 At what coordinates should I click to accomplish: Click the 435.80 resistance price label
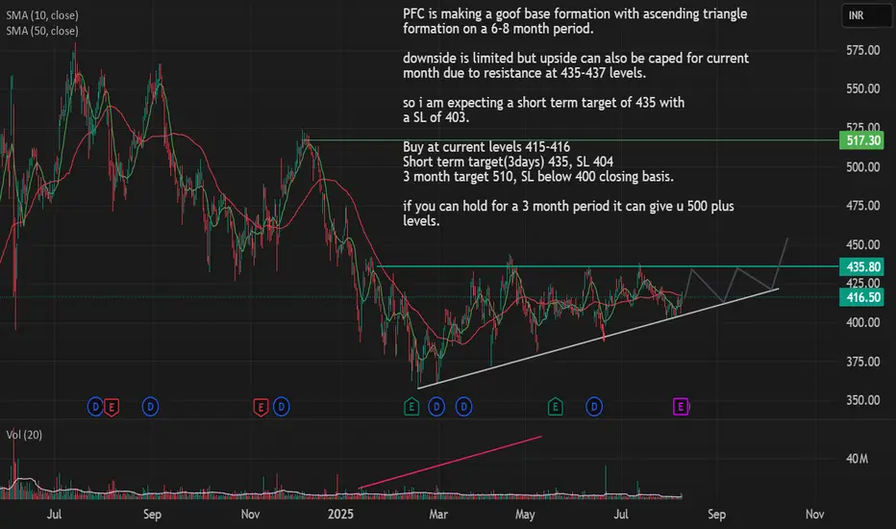pyautogui.click(x=862, y=266)
